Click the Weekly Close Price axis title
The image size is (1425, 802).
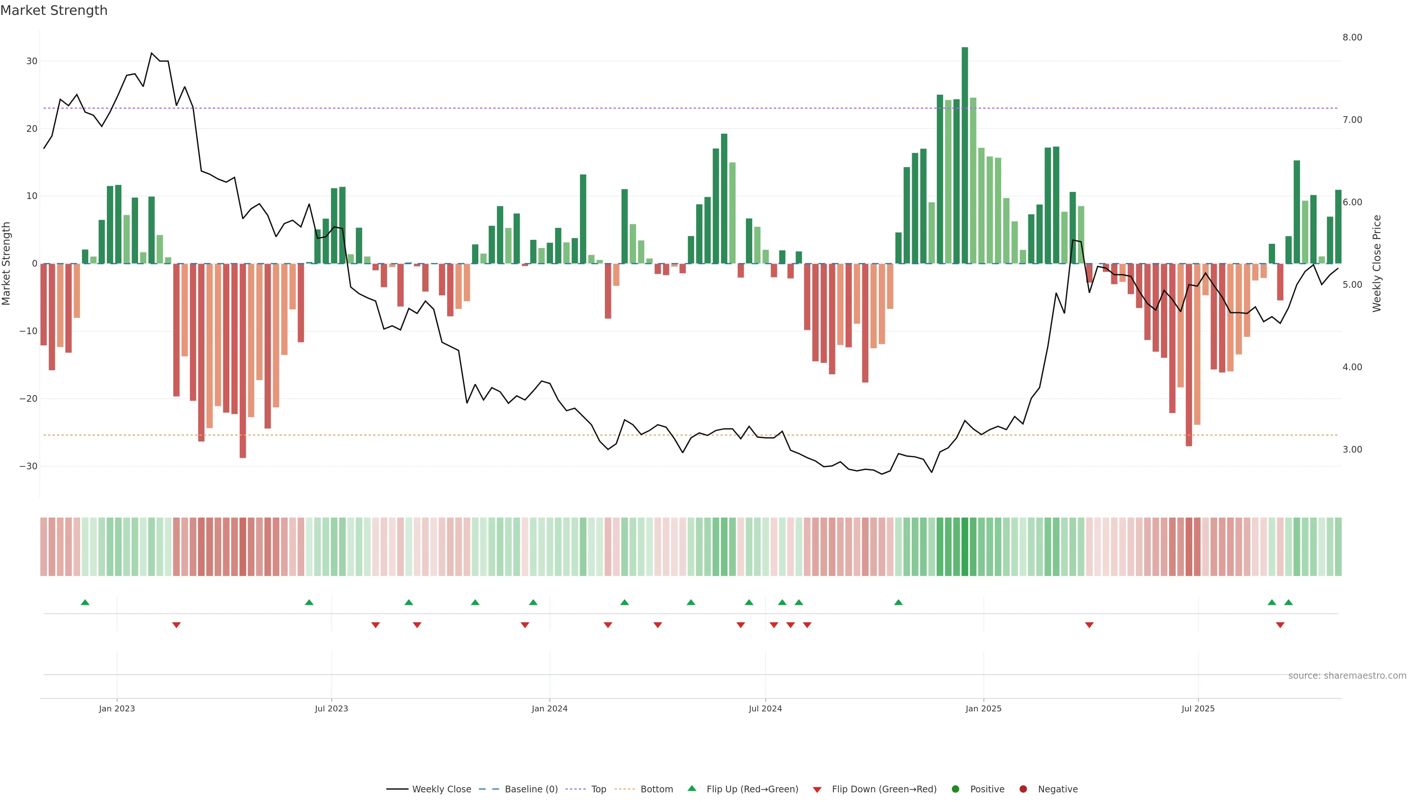[1377, 264]
